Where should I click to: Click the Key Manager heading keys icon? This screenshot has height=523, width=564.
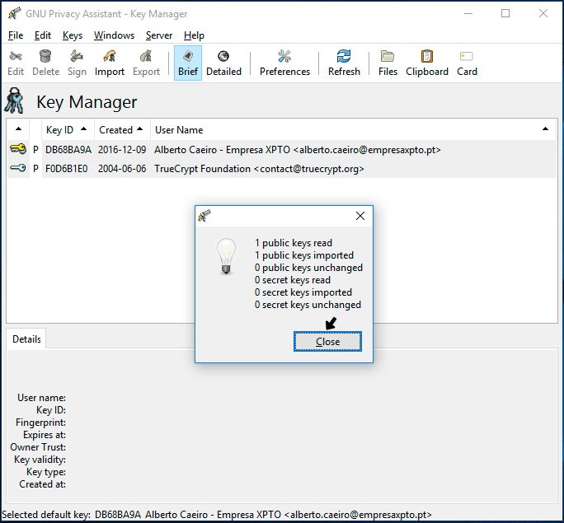[14, 101]
